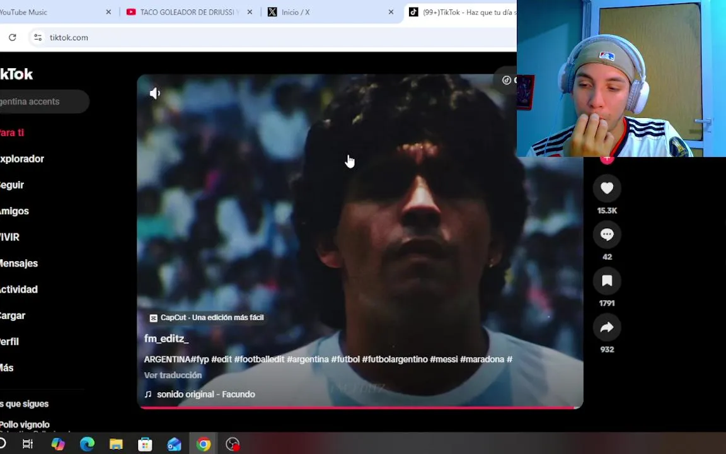Close the TACO GOLEADOR YouTube tab

pyautogui.click(x=250, y=12)
